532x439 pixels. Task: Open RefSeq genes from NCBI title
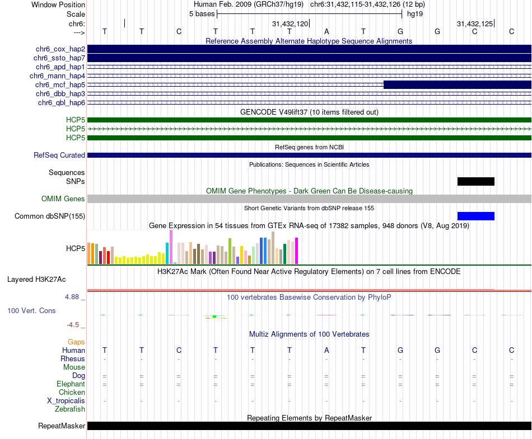(309, 147)
